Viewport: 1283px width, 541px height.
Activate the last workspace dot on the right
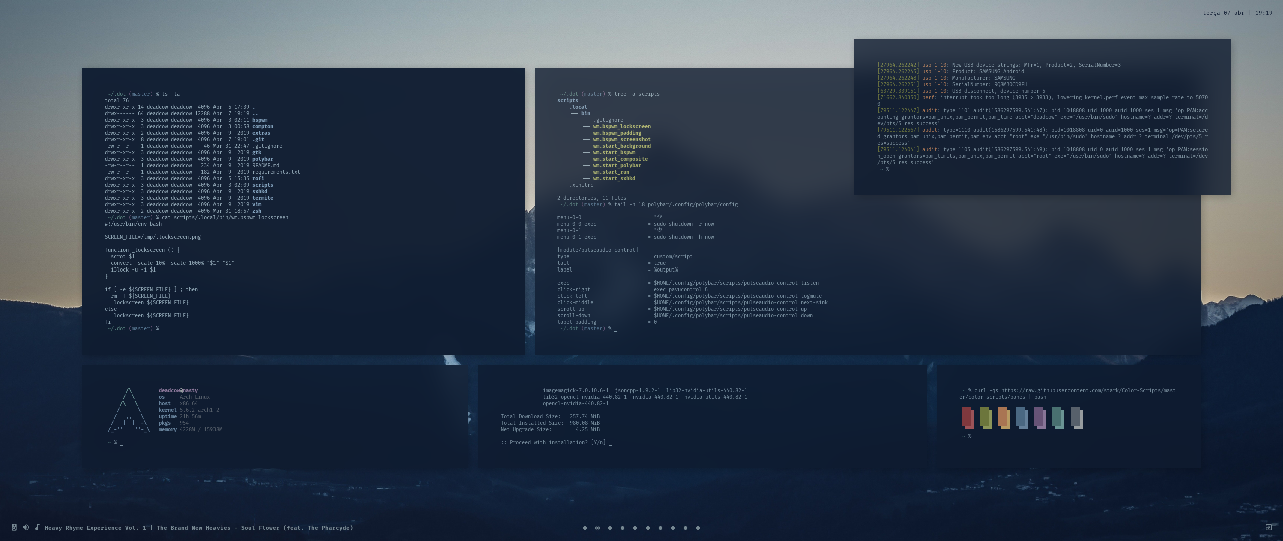click(698, 528)
